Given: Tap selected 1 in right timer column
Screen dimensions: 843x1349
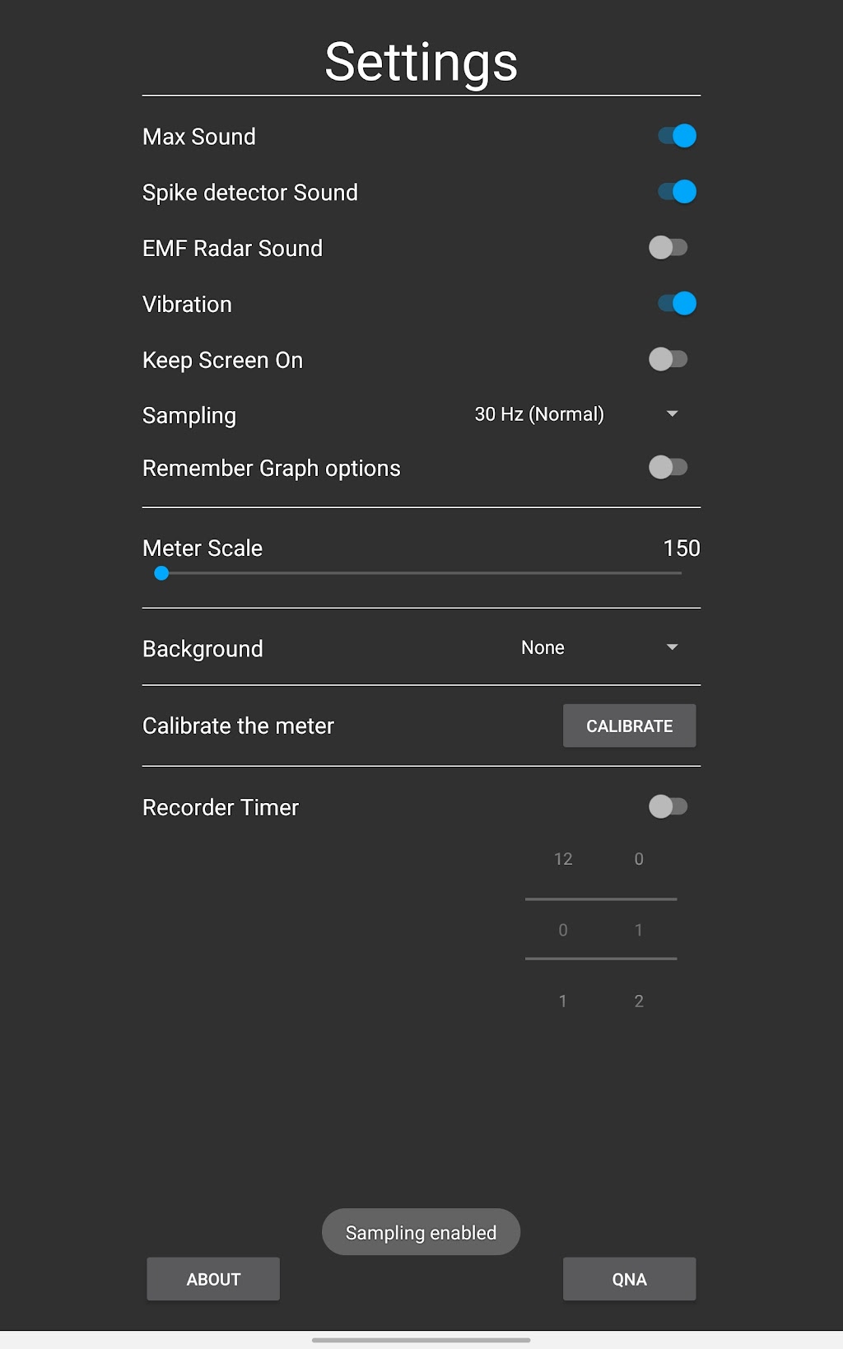Looking at the screenshot, I should 639,930.
